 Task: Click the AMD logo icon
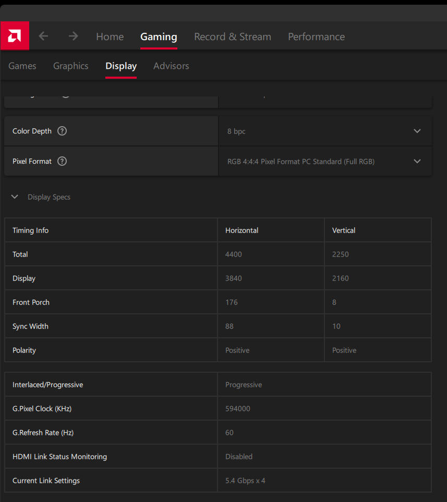point(15,36)
